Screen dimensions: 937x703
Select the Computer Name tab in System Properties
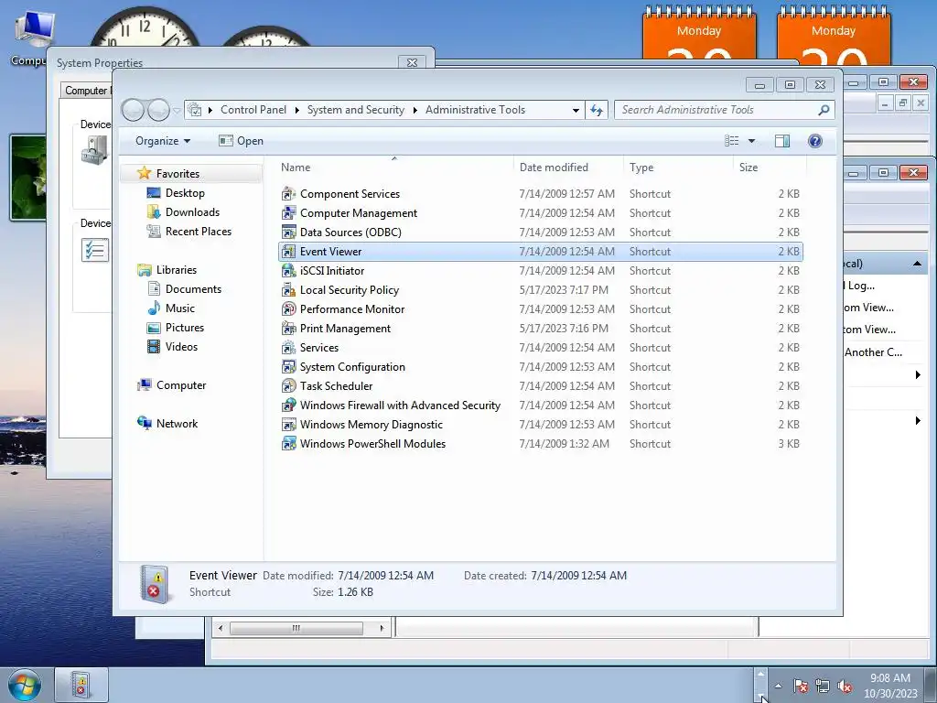point(87,91)
